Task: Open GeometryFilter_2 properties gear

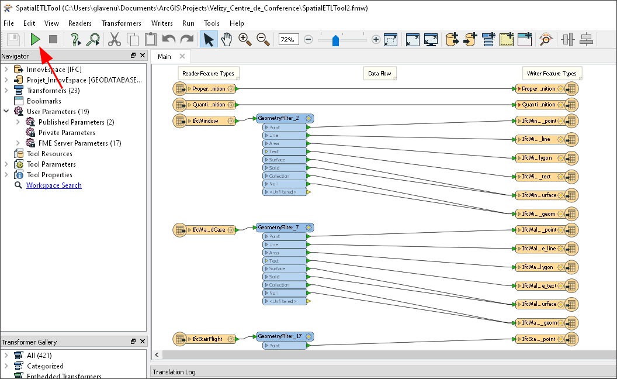Action: pyautogui.click(x=309, y=118)
